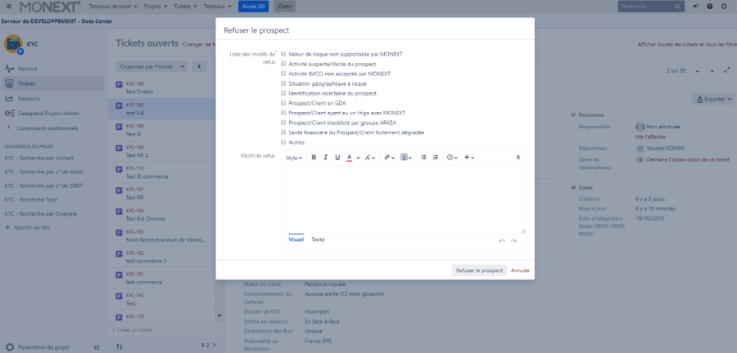Image resolution: width=737 pixels, height=353 pixels.
Task: Enable the 'Autres' refusal reason
Action: 283,142
